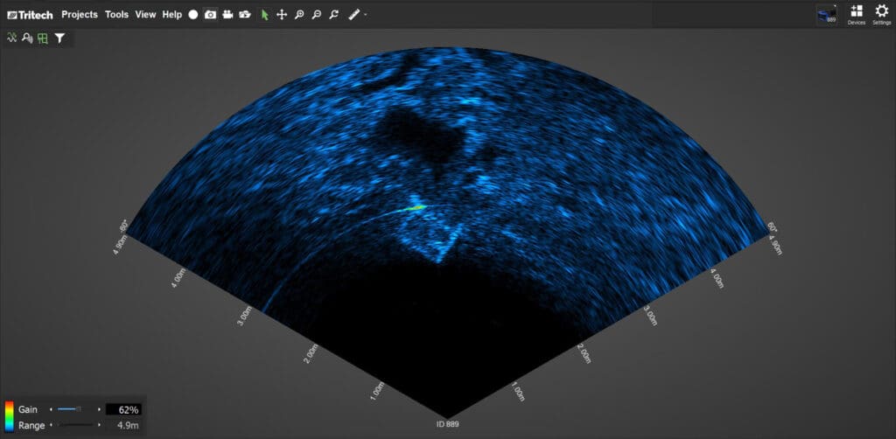Activate the pan move tool
The image size is (896, 439).
coord(282,15)
